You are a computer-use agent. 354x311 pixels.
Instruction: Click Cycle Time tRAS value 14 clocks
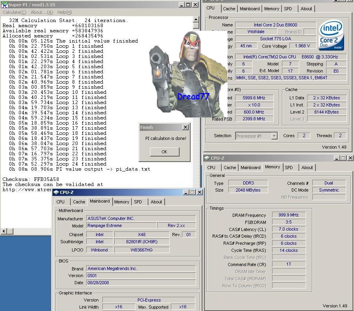click(289, 250)
